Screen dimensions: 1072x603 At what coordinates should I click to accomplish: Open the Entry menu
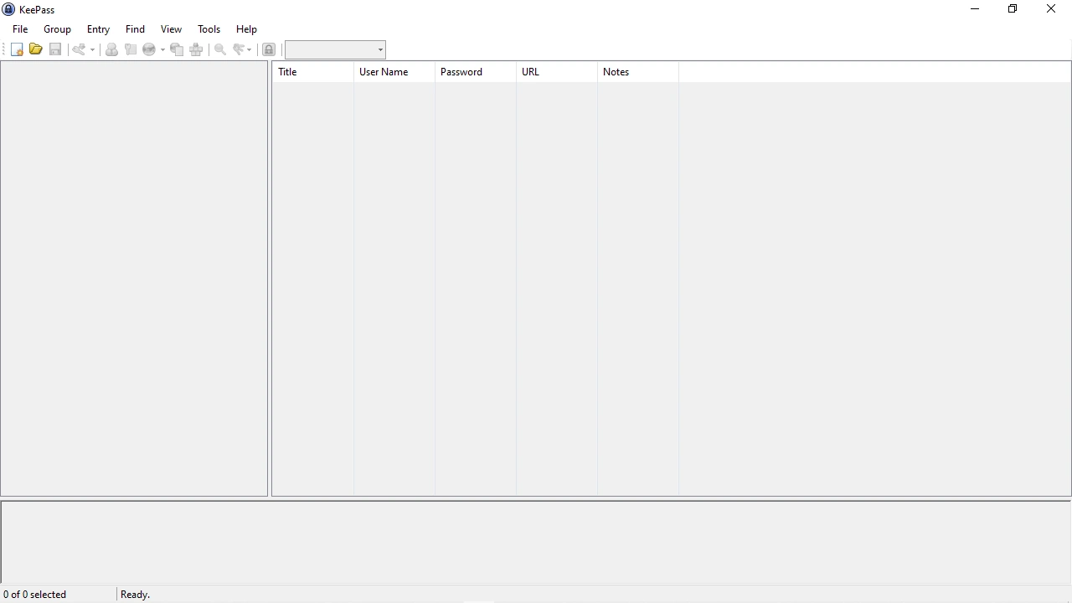98,29
